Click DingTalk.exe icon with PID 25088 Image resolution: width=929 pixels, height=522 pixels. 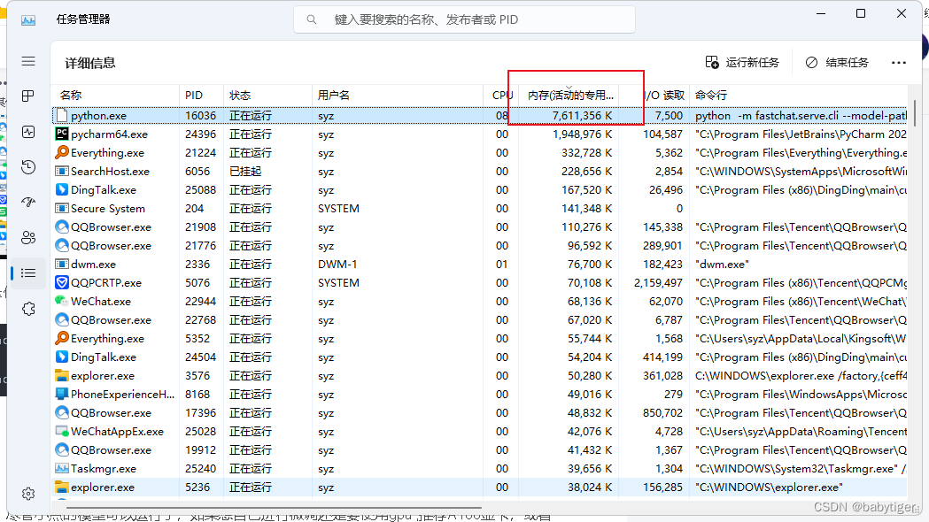pyautogui.click(x=62, y=190)
